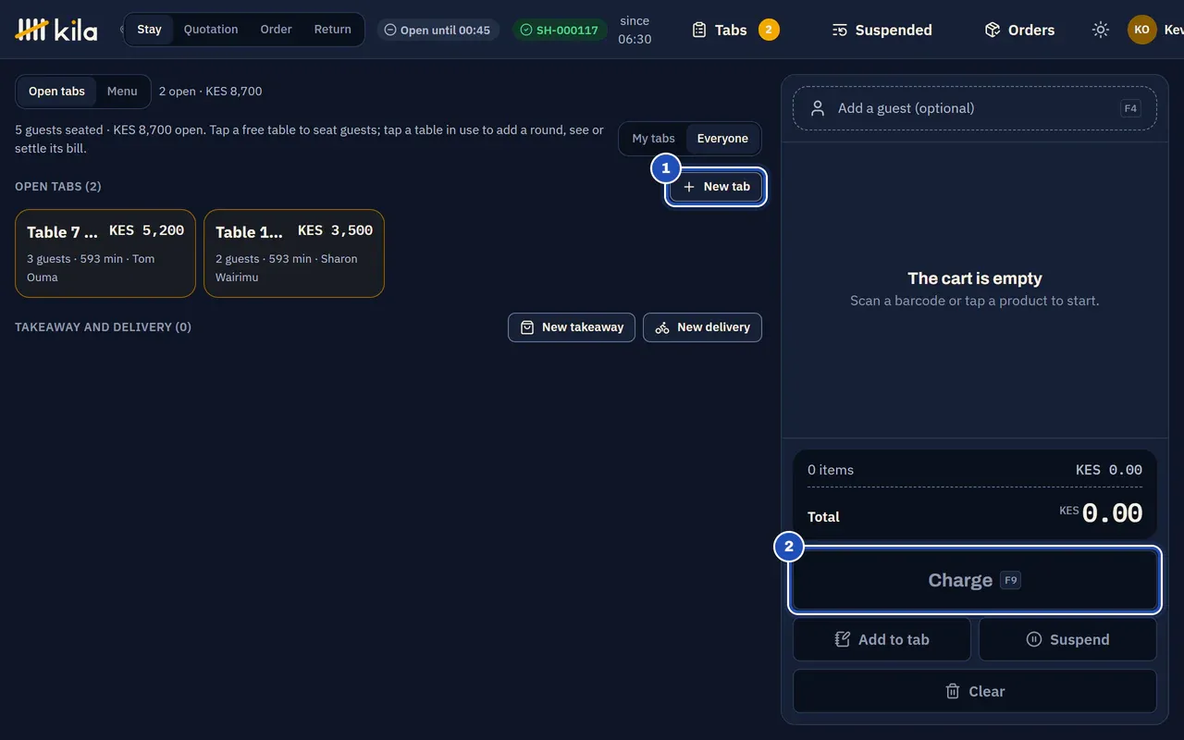Switch to Quotation mode
Image resolution: width=1184 pixels, height=740 pixels.
click(x=211, y=30)
